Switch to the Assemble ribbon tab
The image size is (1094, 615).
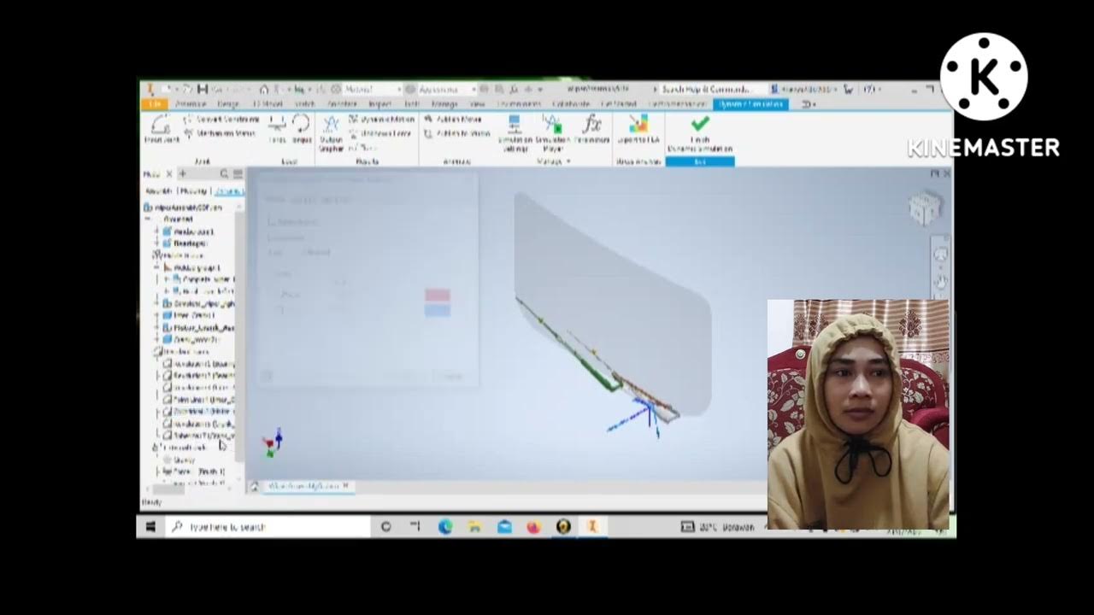191,104
